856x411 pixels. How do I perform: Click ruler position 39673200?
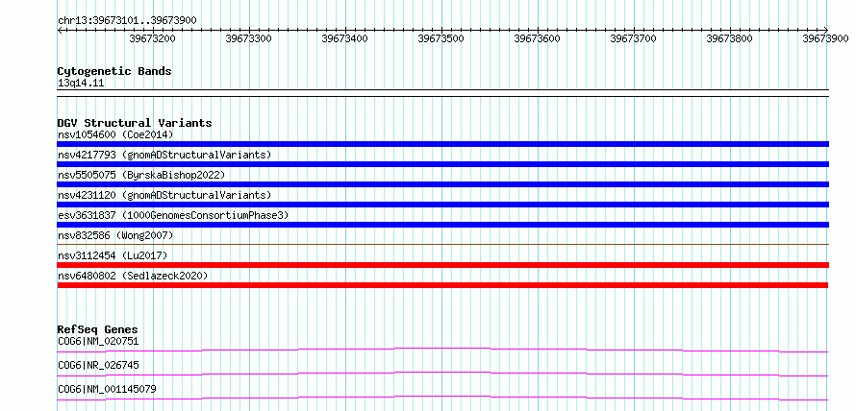click(152, 38)
